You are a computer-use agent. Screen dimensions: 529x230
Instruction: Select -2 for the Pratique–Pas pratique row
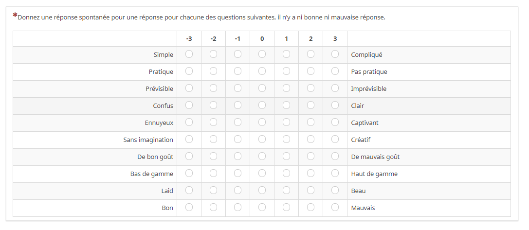213,71
